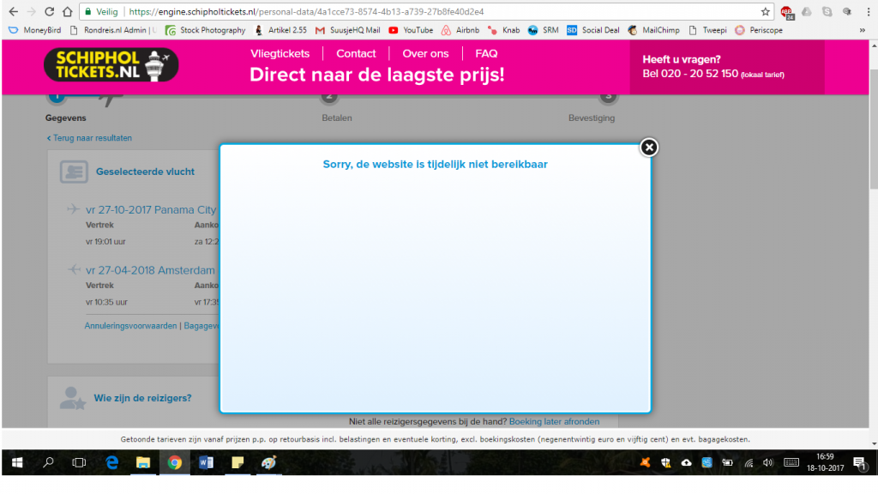Open the Periscope bookmark

pyautogui.click(x=759, y=30)
